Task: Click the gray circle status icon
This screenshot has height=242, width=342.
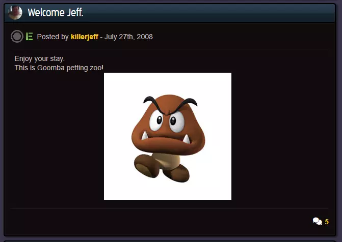Action: (x=17, y=36)
